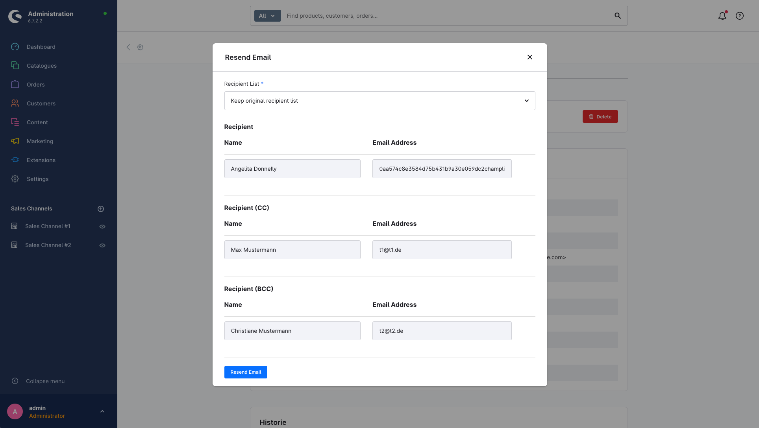This screenshot has height=428, width=759.
Task: Toggle the eye icon for Sales Channel #1
Action: point(102,227)
